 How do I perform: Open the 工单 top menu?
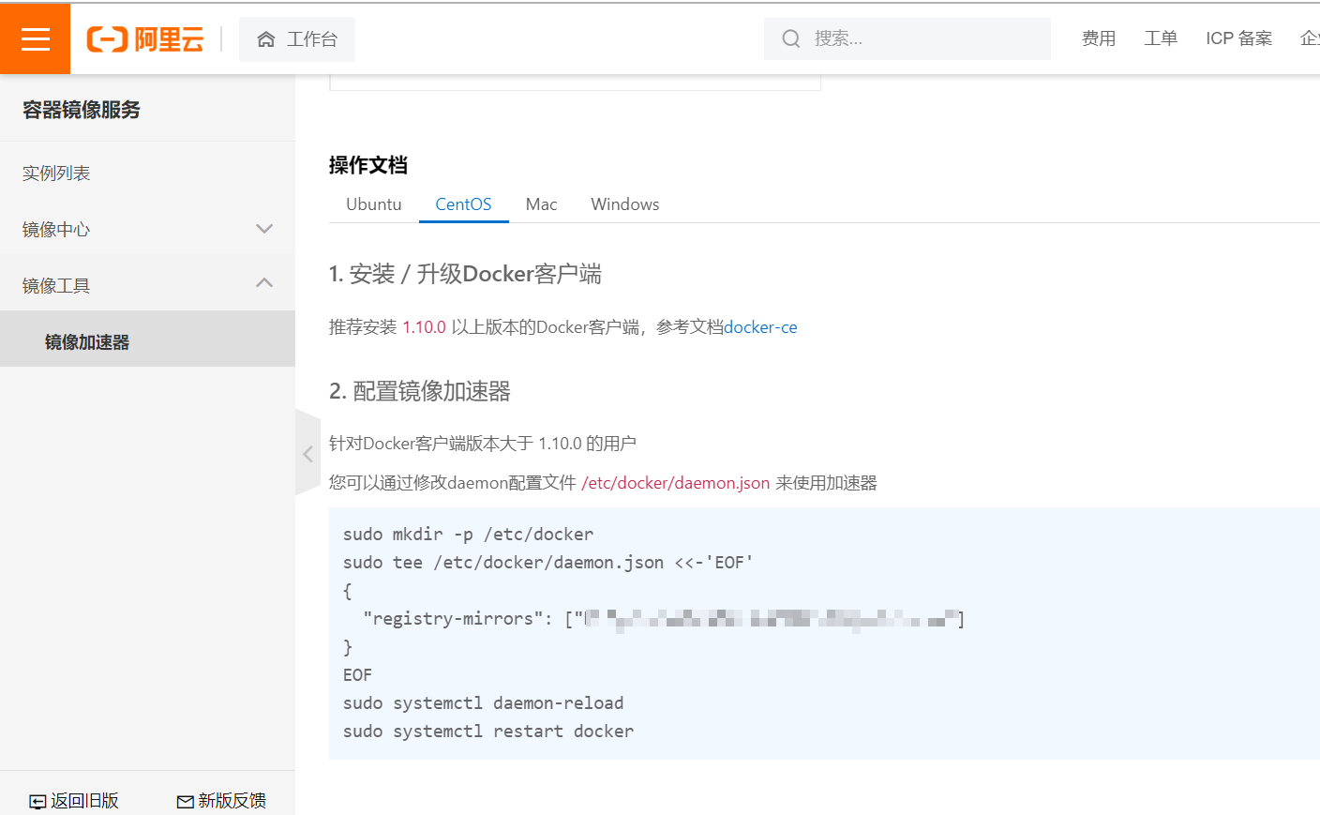coord(1161,38)
